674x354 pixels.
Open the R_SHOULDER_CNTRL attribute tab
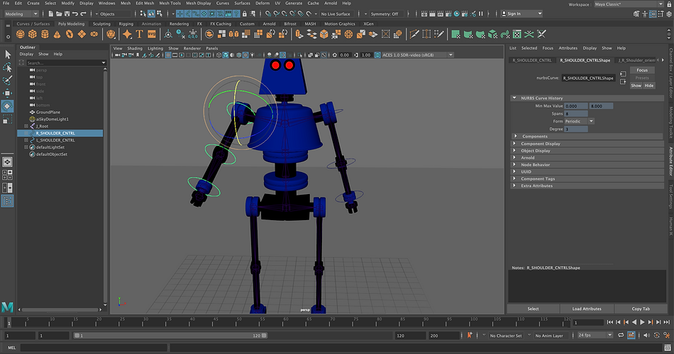tap(531, 60)
